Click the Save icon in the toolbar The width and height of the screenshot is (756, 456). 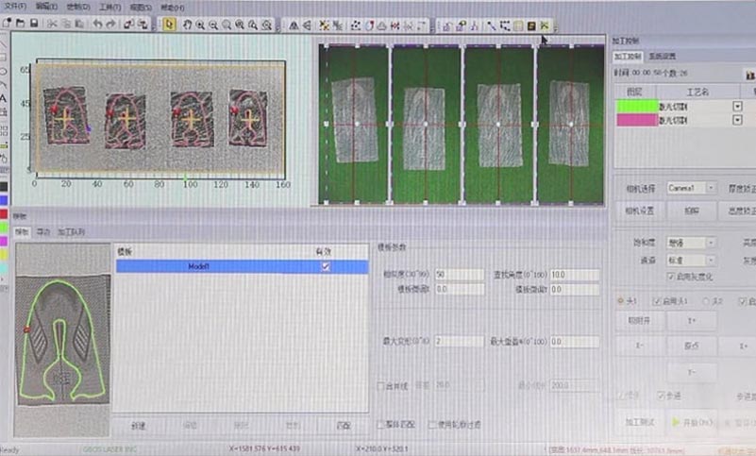34,24
